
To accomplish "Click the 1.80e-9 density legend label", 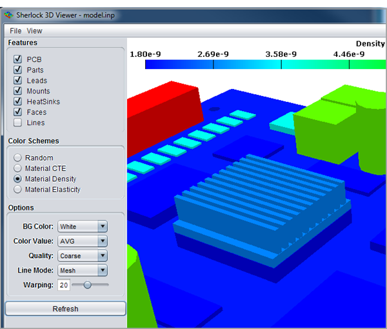I will (x=145, y=54).
